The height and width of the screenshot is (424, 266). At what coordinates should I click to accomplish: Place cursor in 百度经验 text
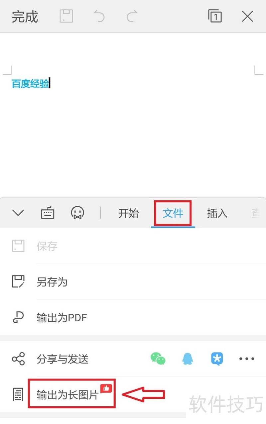[30, 84]
